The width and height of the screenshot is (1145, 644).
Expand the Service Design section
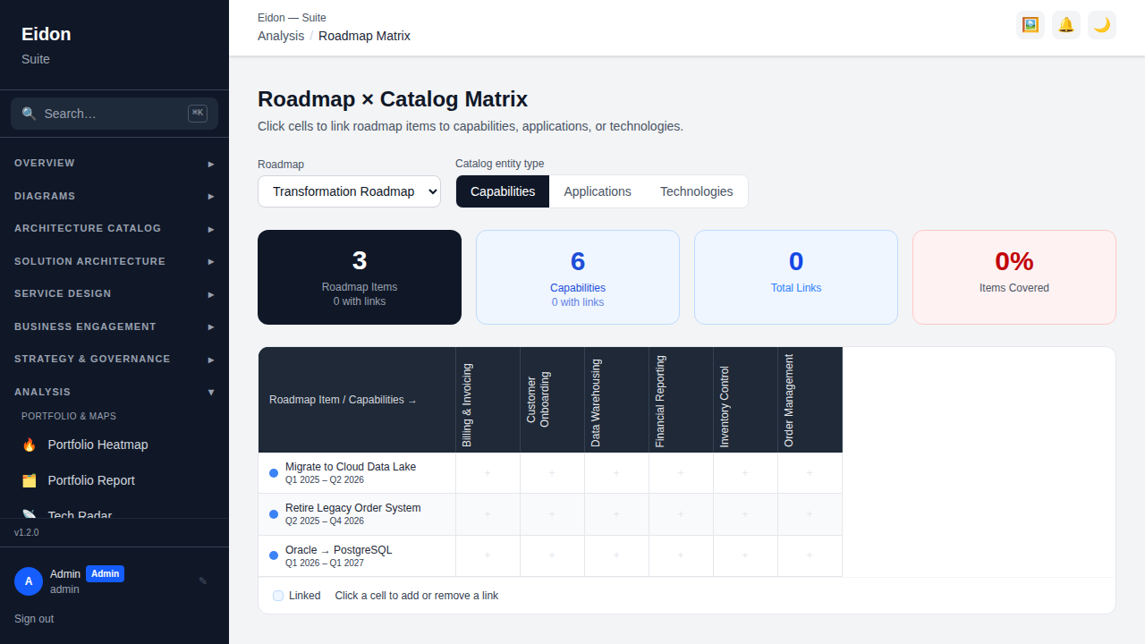(114, 293)
